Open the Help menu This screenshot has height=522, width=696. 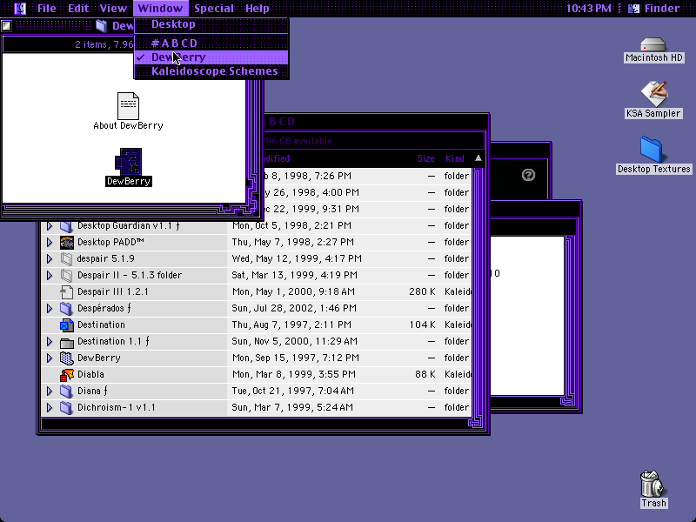[x=257, y=8]
